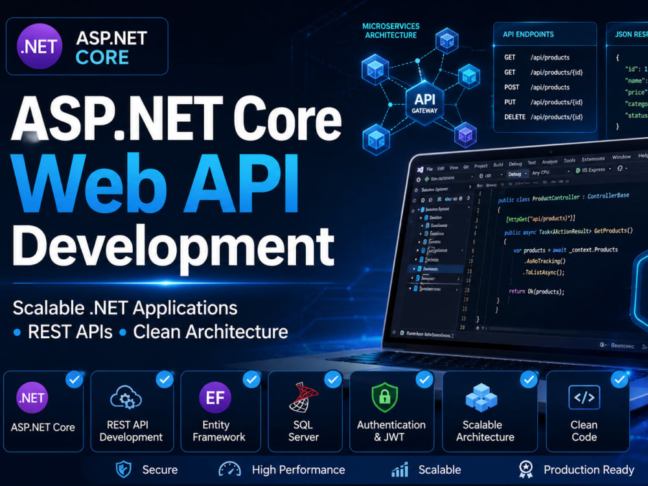
Task: Click the Scalable Architecture card label
Action: [485, 431]
